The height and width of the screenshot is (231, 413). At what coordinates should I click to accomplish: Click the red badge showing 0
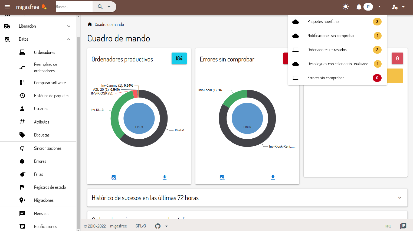tap(397, 58)
